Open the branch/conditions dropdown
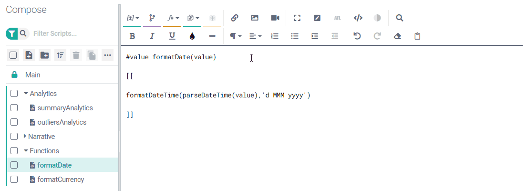The image size is (527, 191). pyautogui.click(x=152, y=18)
